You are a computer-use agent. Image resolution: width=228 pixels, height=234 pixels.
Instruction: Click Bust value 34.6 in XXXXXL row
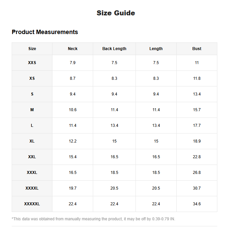pyautogui.click(x=197, y=204)
